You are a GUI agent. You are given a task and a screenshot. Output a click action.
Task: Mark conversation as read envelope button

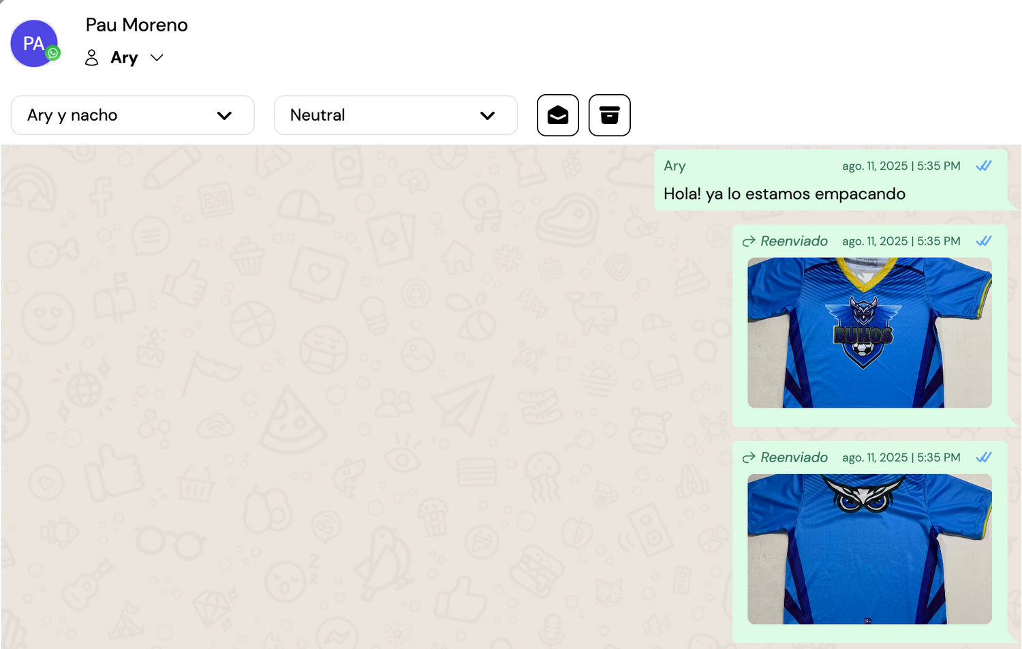[x=558, y=115]
